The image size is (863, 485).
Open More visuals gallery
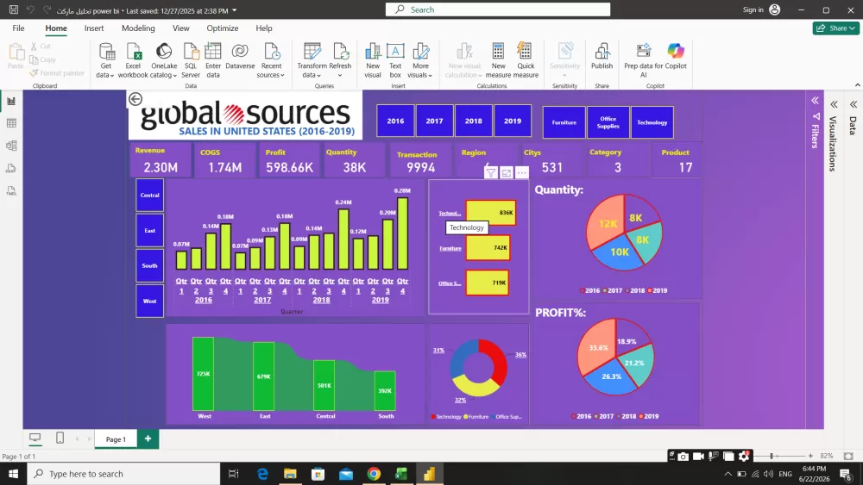(x=420, y=60)
